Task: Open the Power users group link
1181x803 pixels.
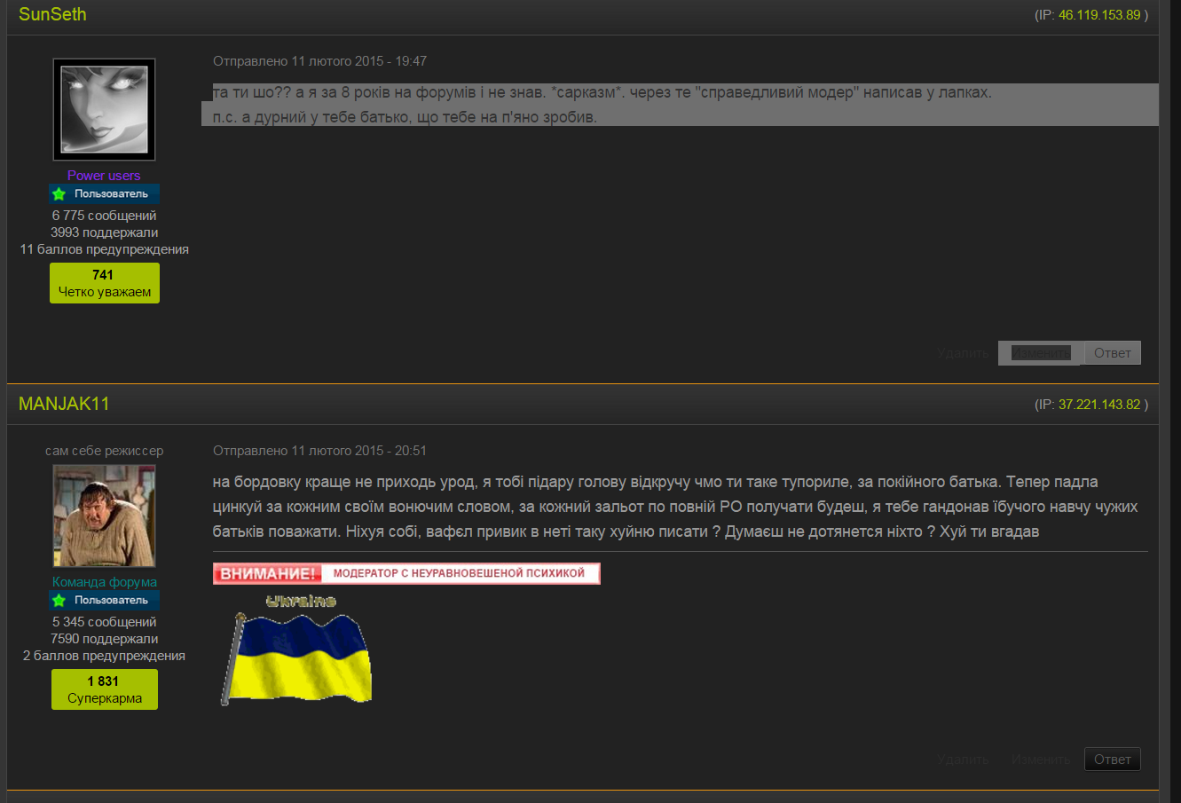Action: (104, 175)
